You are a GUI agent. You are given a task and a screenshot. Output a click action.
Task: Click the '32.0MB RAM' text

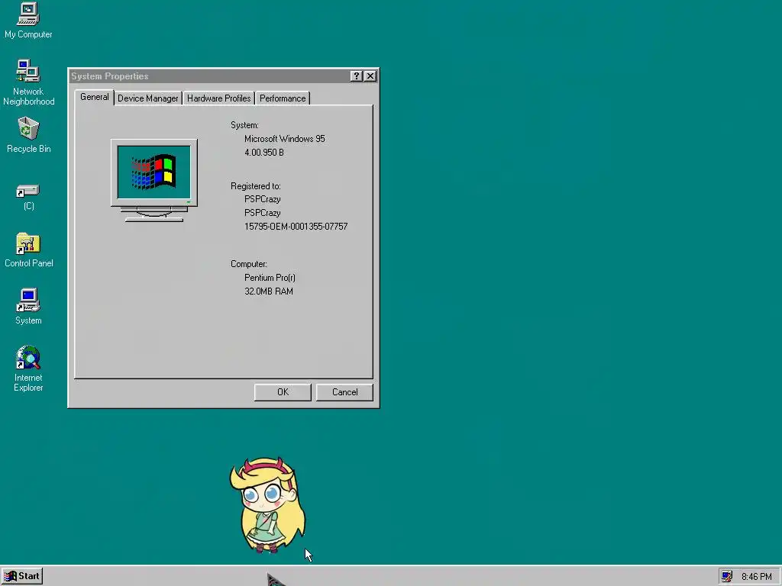tap(269, 291)
